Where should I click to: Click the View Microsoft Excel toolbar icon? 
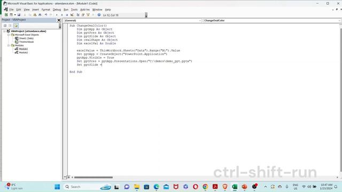click(6, 15)
